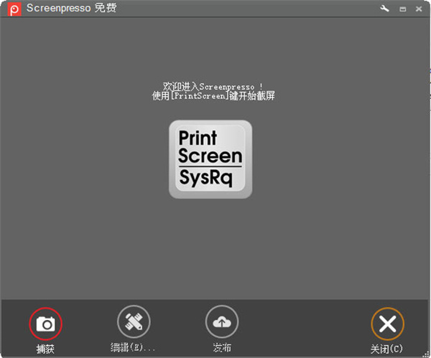This screenshot has width=431, height=358.
Task: Click the camera Capture icon
Action: point(45,324)
